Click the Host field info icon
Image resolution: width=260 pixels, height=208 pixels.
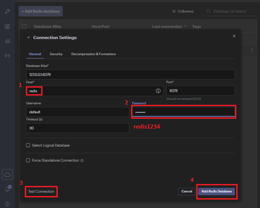point(158,91)
